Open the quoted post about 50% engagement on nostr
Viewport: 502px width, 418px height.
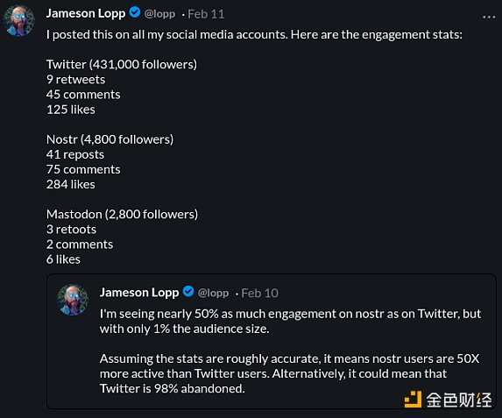272,342
